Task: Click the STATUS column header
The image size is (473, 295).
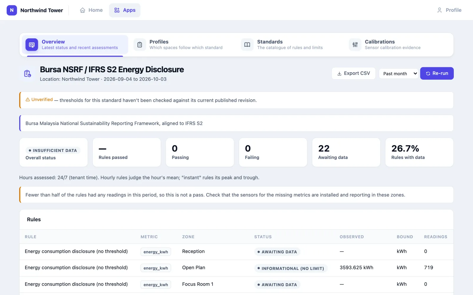Action: click(263, 237)
